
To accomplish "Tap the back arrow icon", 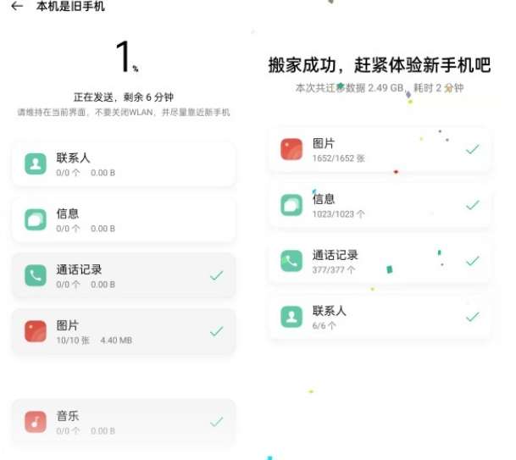I will click(x=17, y=7).
